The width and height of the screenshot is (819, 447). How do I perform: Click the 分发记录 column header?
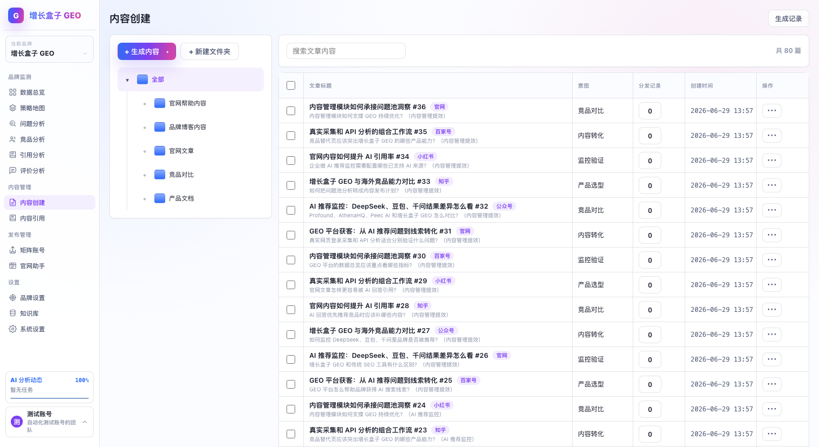(x=649, y=86)
